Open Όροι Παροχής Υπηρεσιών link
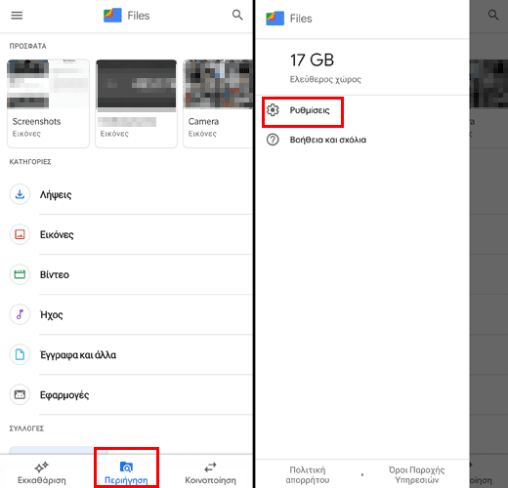The width and height of the screenshot is (508, 488). (x=417, y=474)
